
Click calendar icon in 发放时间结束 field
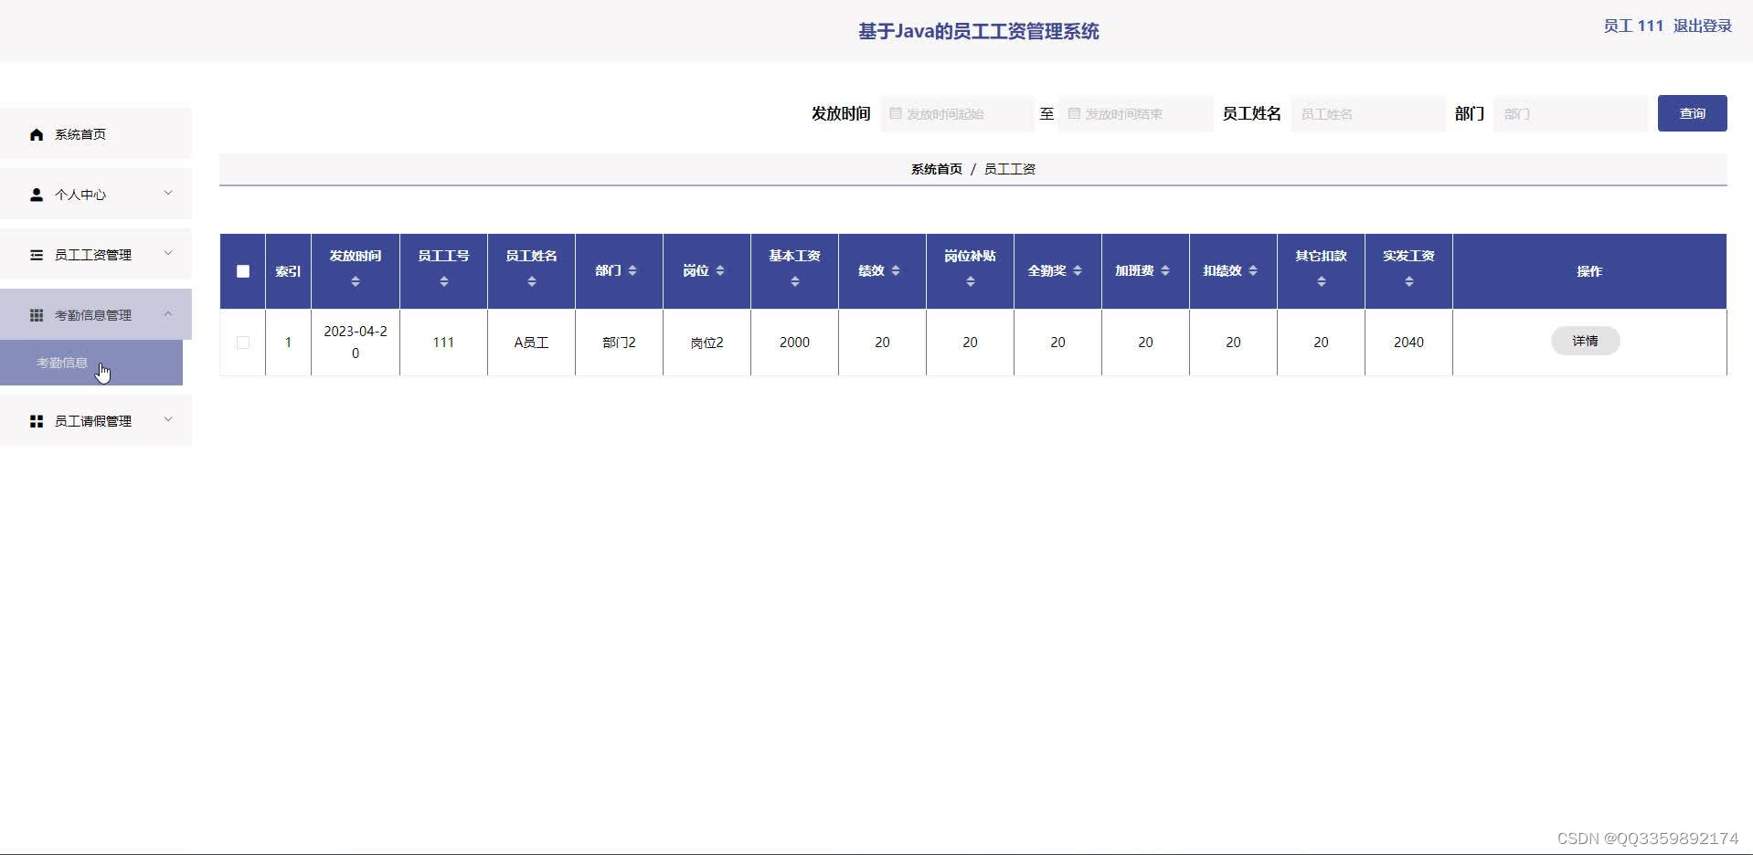pyautogui.click(x=1074, y=113)
